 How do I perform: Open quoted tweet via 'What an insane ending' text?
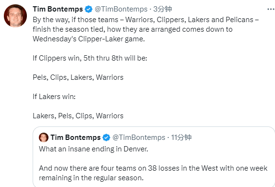pyautogui.click(x=94, y=149)
